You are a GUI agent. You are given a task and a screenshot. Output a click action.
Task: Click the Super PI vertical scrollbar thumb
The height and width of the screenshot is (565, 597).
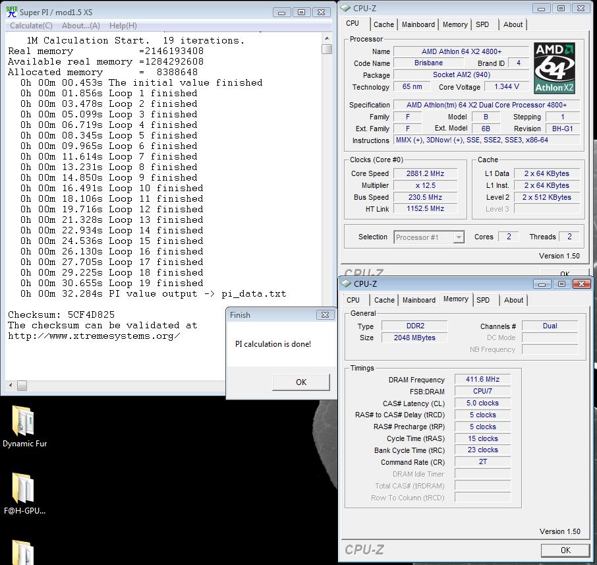point(327,49)
